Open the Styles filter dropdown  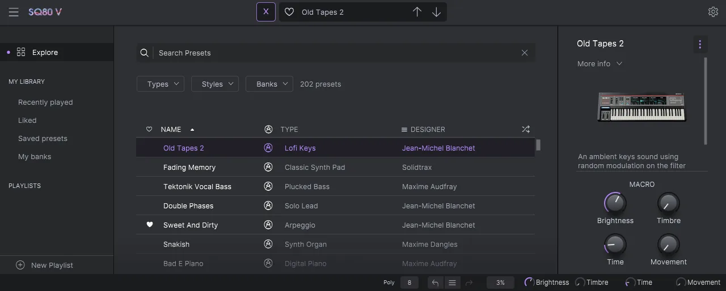(215, 84)
